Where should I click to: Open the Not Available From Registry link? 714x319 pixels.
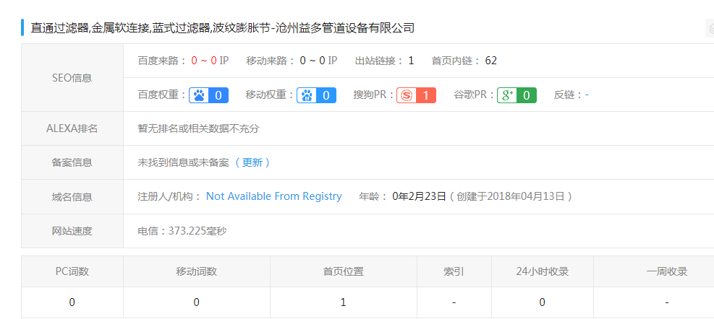273,196
